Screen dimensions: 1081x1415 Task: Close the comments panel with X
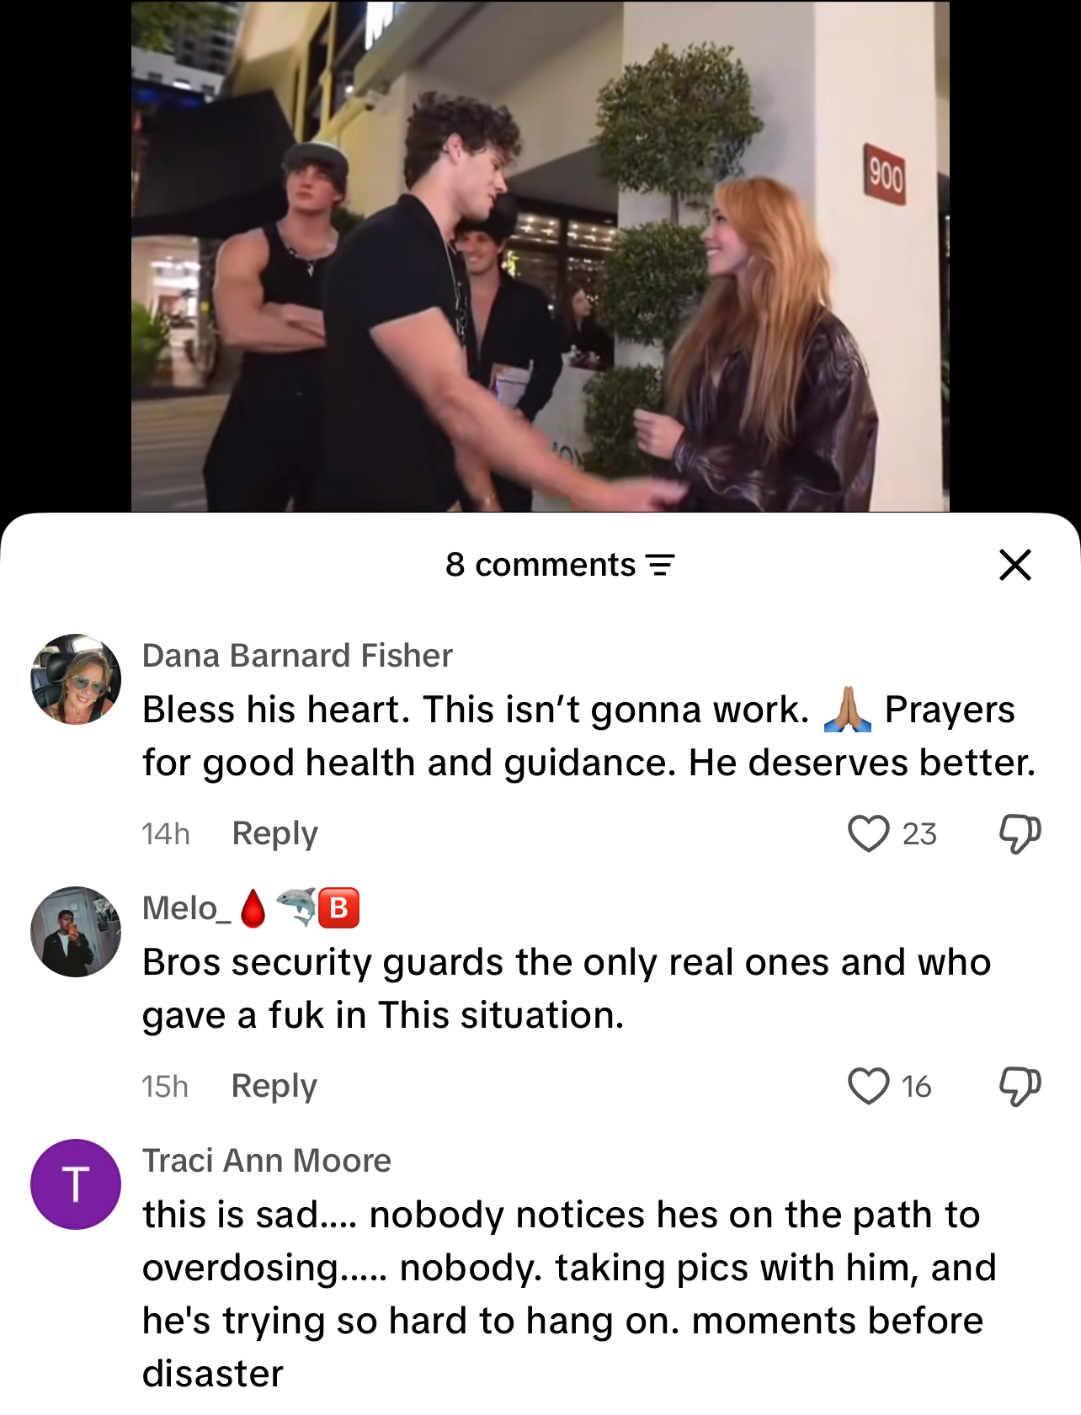point(1014,565)
